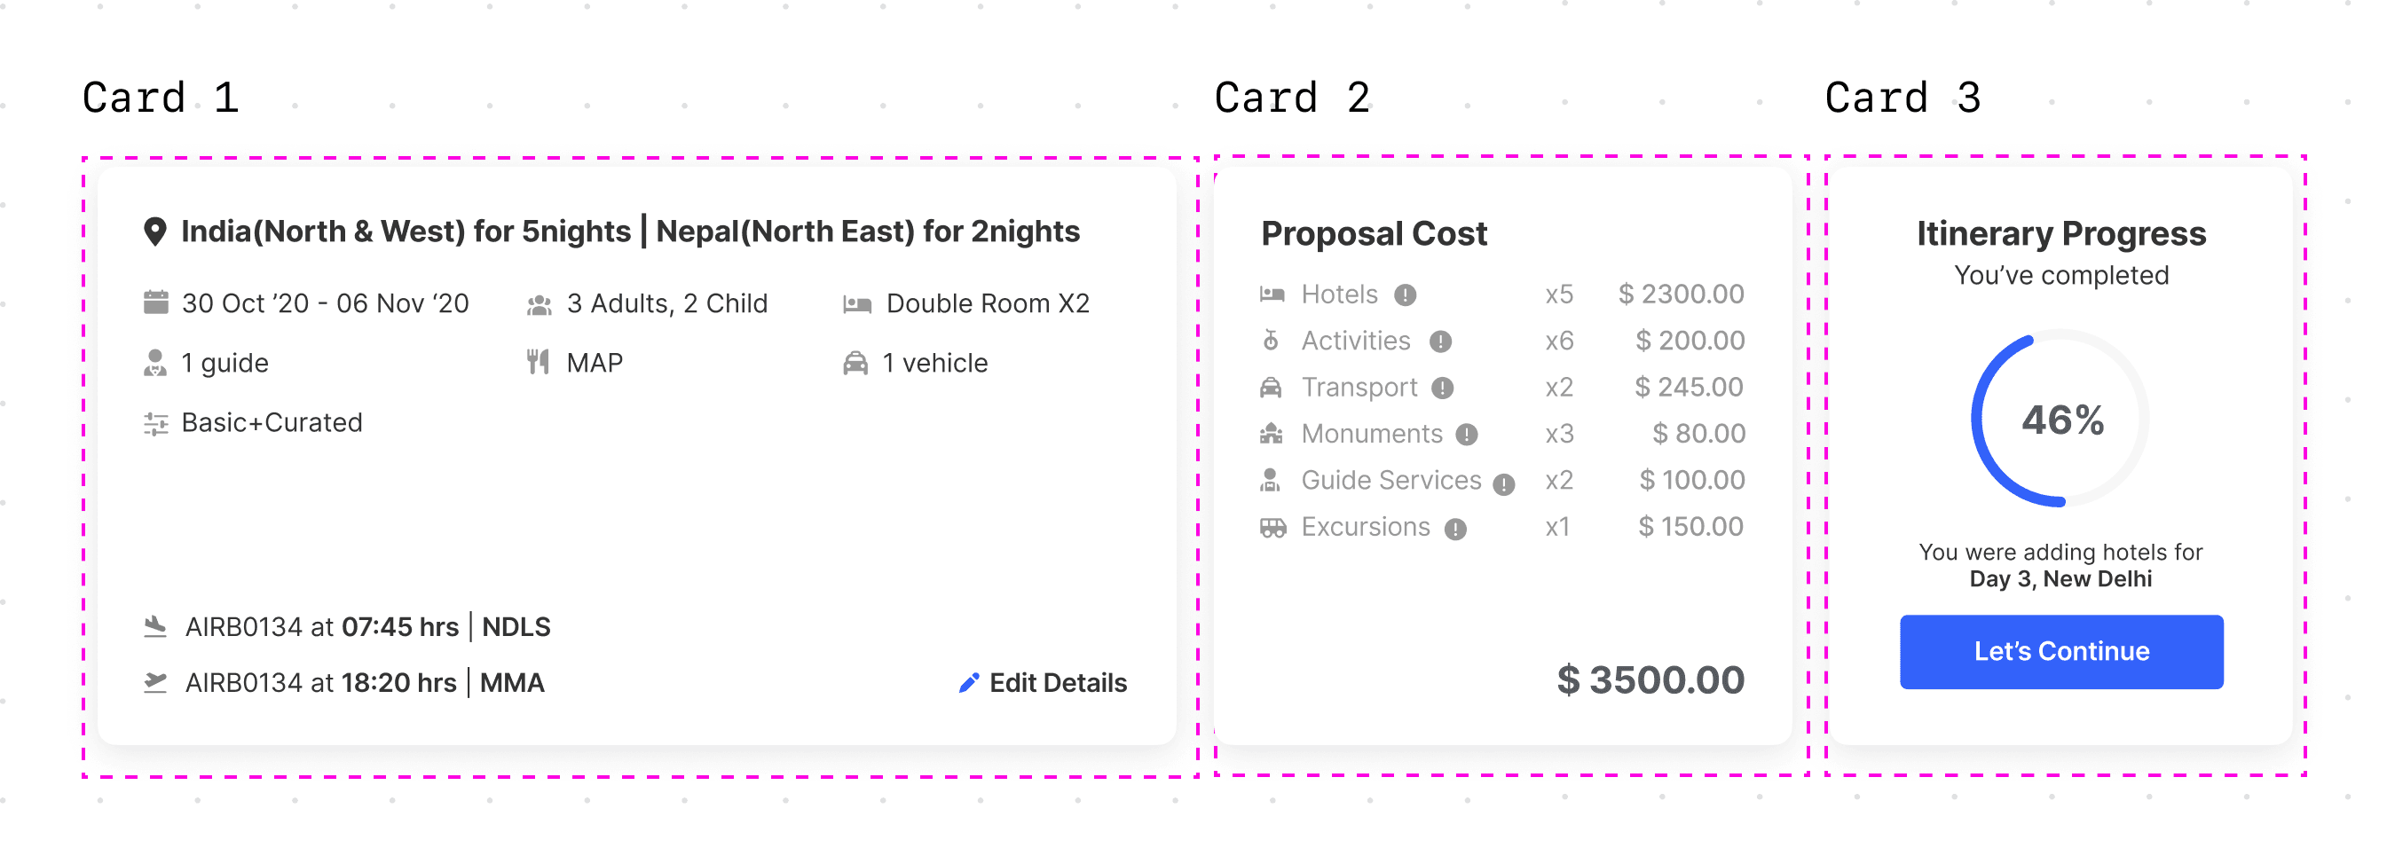Click the info icon beside Transport
2387x848 pixels.
coord(1442,389)
